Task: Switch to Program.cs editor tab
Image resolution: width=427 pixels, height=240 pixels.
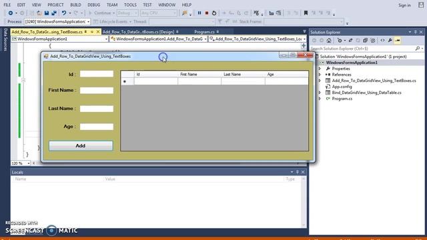Action: pos(205,32)
